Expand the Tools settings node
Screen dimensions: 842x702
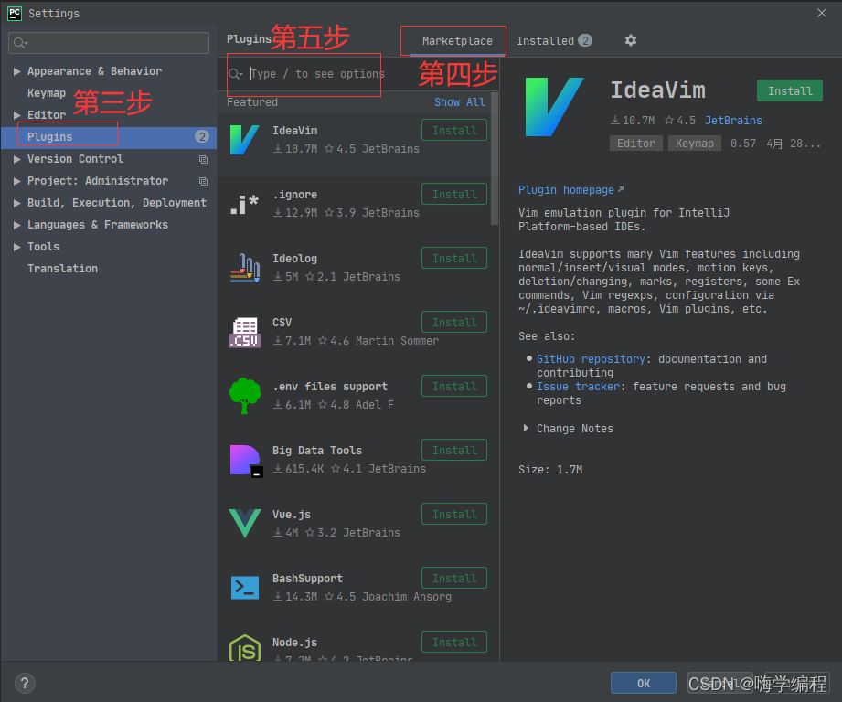coord(17,247)
